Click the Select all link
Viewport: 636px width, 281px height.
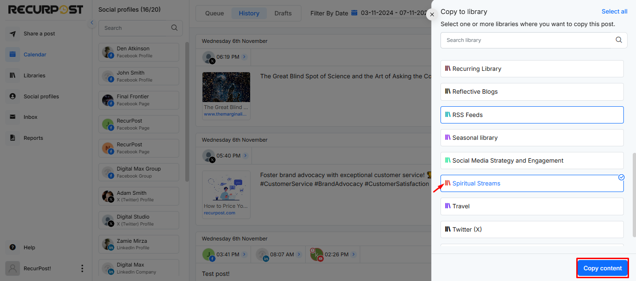615,12
